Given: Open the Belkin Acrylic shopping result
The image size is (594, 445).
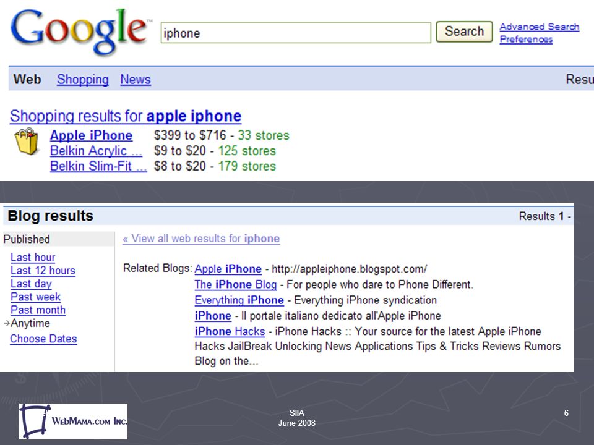Looking at the screenshot, I should click(97, 151).
